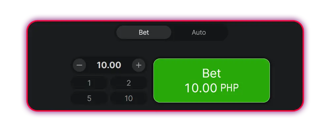The image size is (330, 132).
Task: Pick the quick amount 10 button
Action: [129, 98]
